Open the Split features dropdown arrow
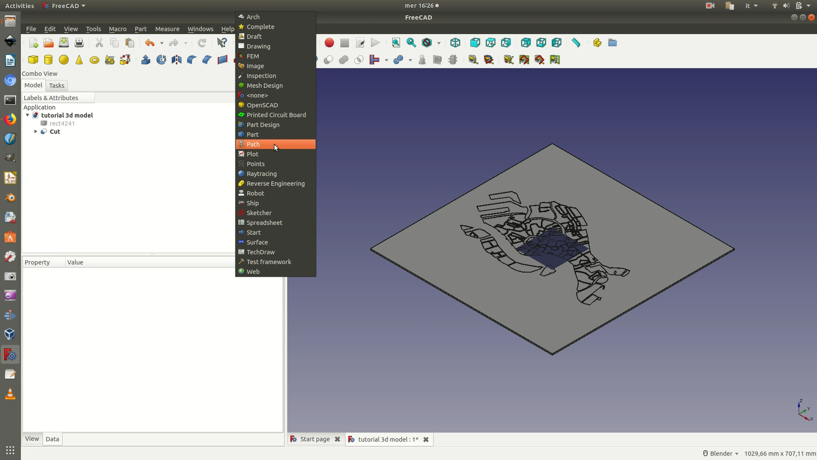817x460 pixels. click(410, 60)
